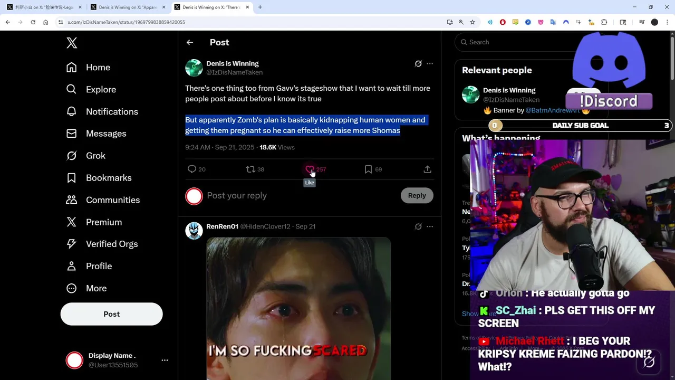This screenshot has height=380, width=675.
Task: Click the red Opera-style extension icon
Action: 503,22
